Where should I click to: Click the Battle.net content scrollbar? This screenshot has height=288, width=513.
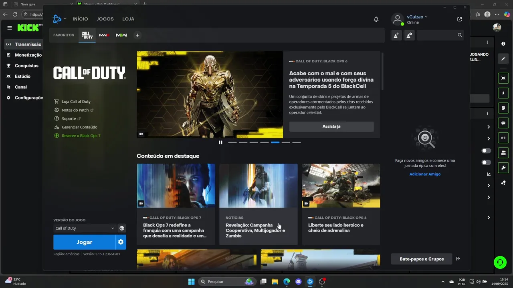(383, 70)
